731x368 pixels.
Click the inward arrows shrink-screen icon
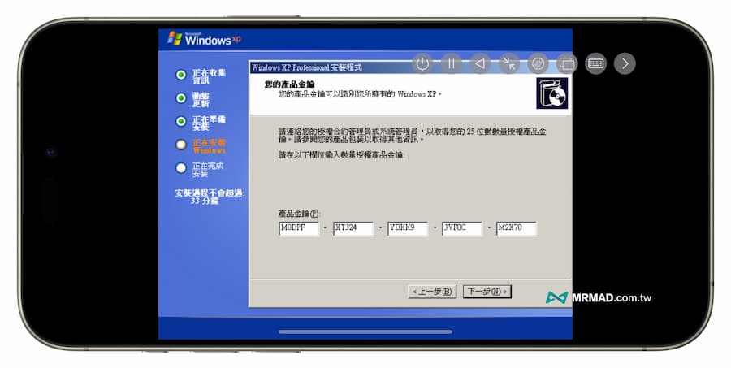[509, 63]
